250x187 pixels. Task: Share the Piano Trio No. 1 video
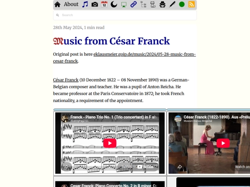67,167
